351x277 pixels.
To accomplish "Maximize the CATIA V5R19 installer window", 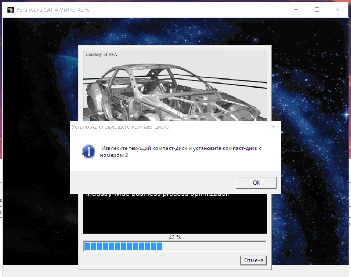I will pyautogui.click(x=317, y=10).
